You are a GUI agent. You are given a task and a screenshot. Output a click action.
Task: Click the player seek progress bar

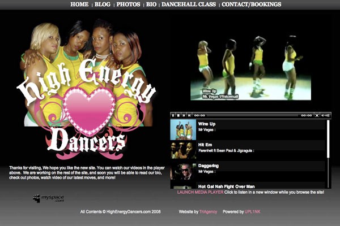tap(253, 115)
